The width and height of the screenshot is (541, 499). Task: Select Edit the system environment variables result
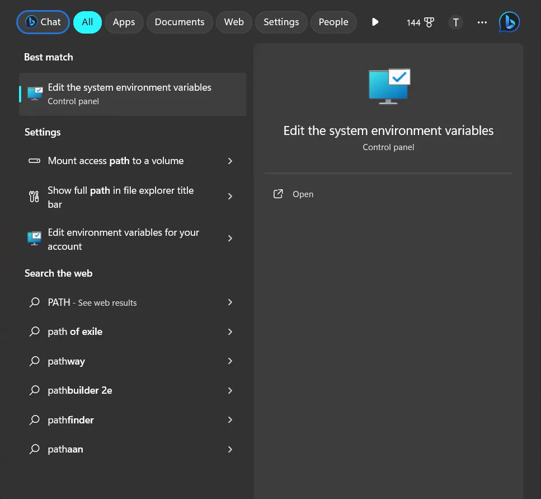133,94
